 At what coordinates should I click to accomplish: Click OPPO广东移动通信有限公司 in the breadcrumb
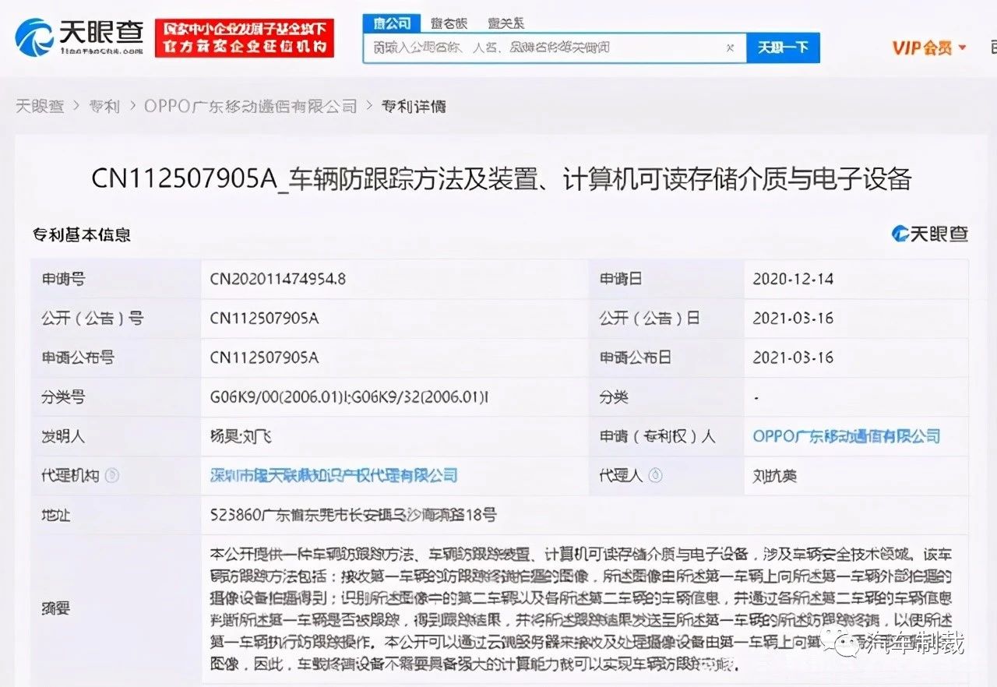249,106
